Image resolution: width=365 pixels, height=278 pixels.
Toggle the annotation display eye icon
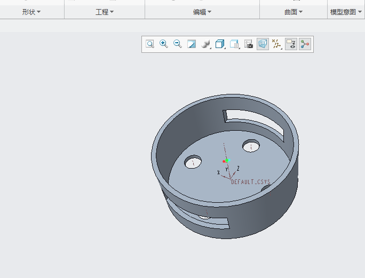point(291,44)
